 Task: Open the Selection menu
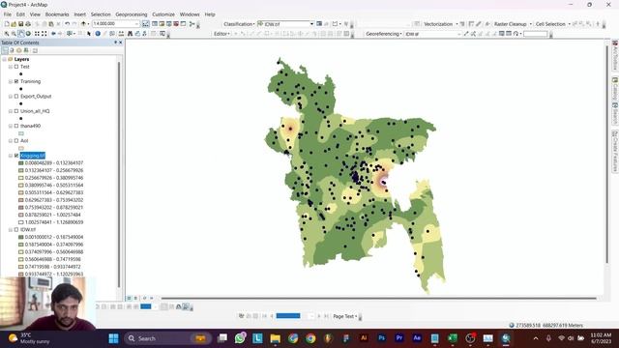coord(101,14)
